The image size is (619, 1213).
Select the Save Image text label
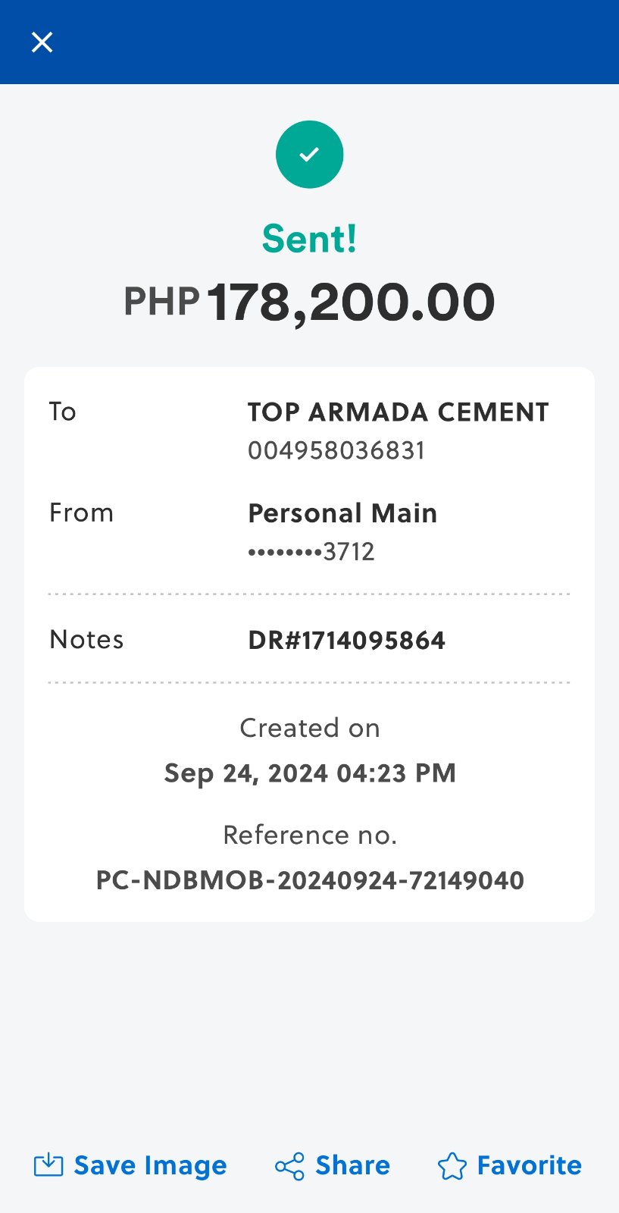click(x=150, y=1165)
